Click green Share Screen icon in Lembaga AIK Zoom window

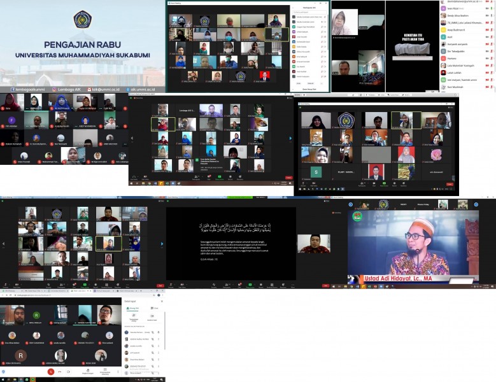218,177
